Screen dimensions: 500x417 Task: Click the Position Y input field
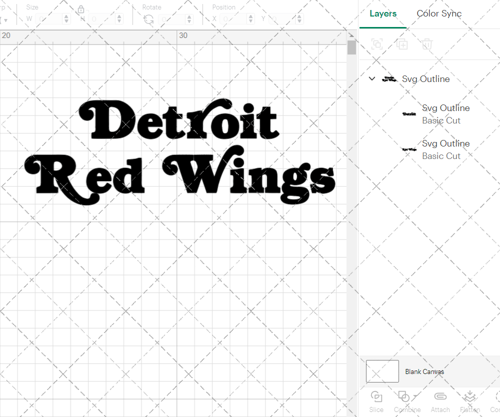tap(282, 19)
